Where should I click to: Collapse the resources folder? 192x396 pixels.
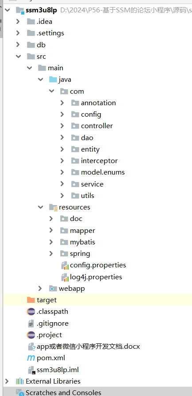click(40, 207)
